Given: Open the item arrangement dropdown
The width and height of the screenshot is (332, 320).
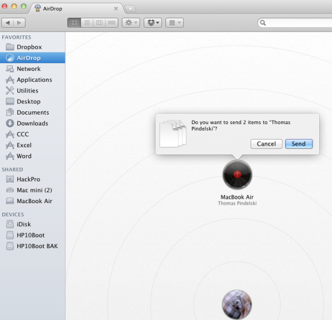Looking at the screenshot, I should (x=174, y=23).
